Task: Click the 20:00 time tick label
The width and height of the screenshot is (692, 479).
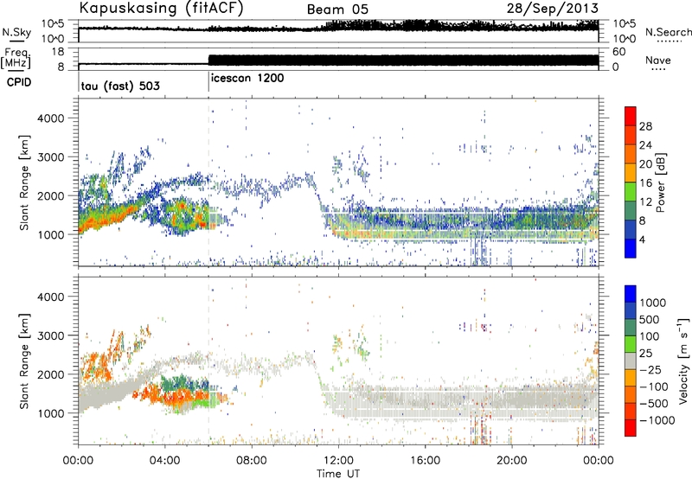Action: point(511,461)
